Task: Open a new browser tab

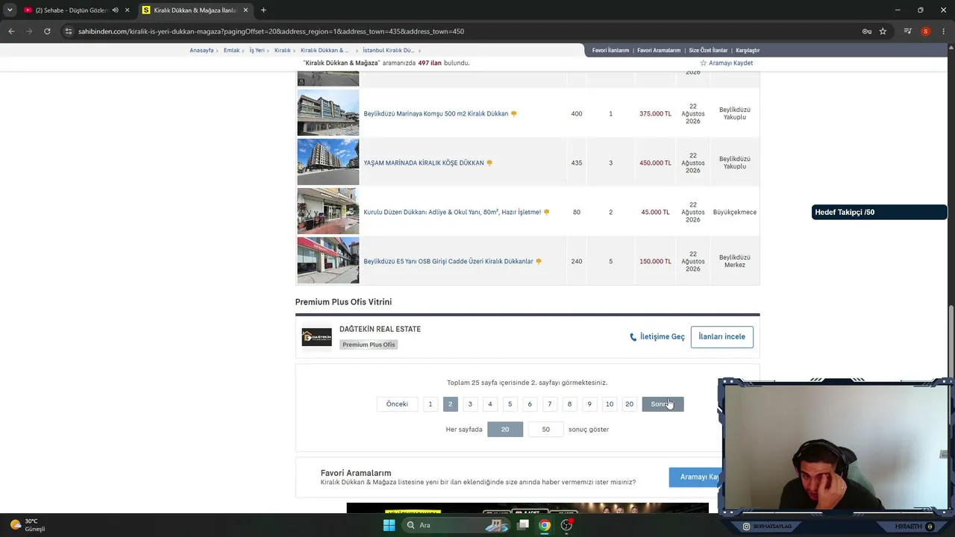Action: click(x=263, y=10)
